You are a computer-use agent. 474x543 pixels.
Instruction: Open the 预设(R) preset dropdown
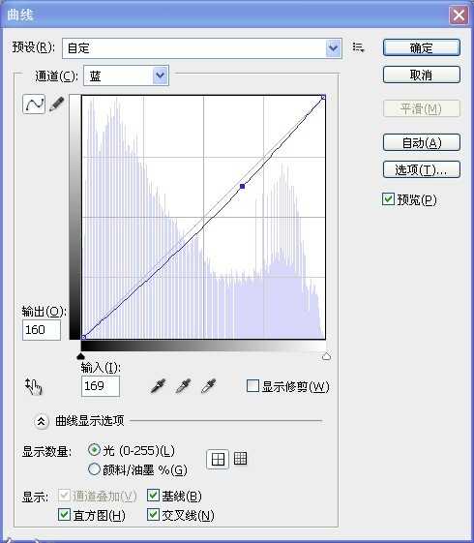tap(202, 48)
